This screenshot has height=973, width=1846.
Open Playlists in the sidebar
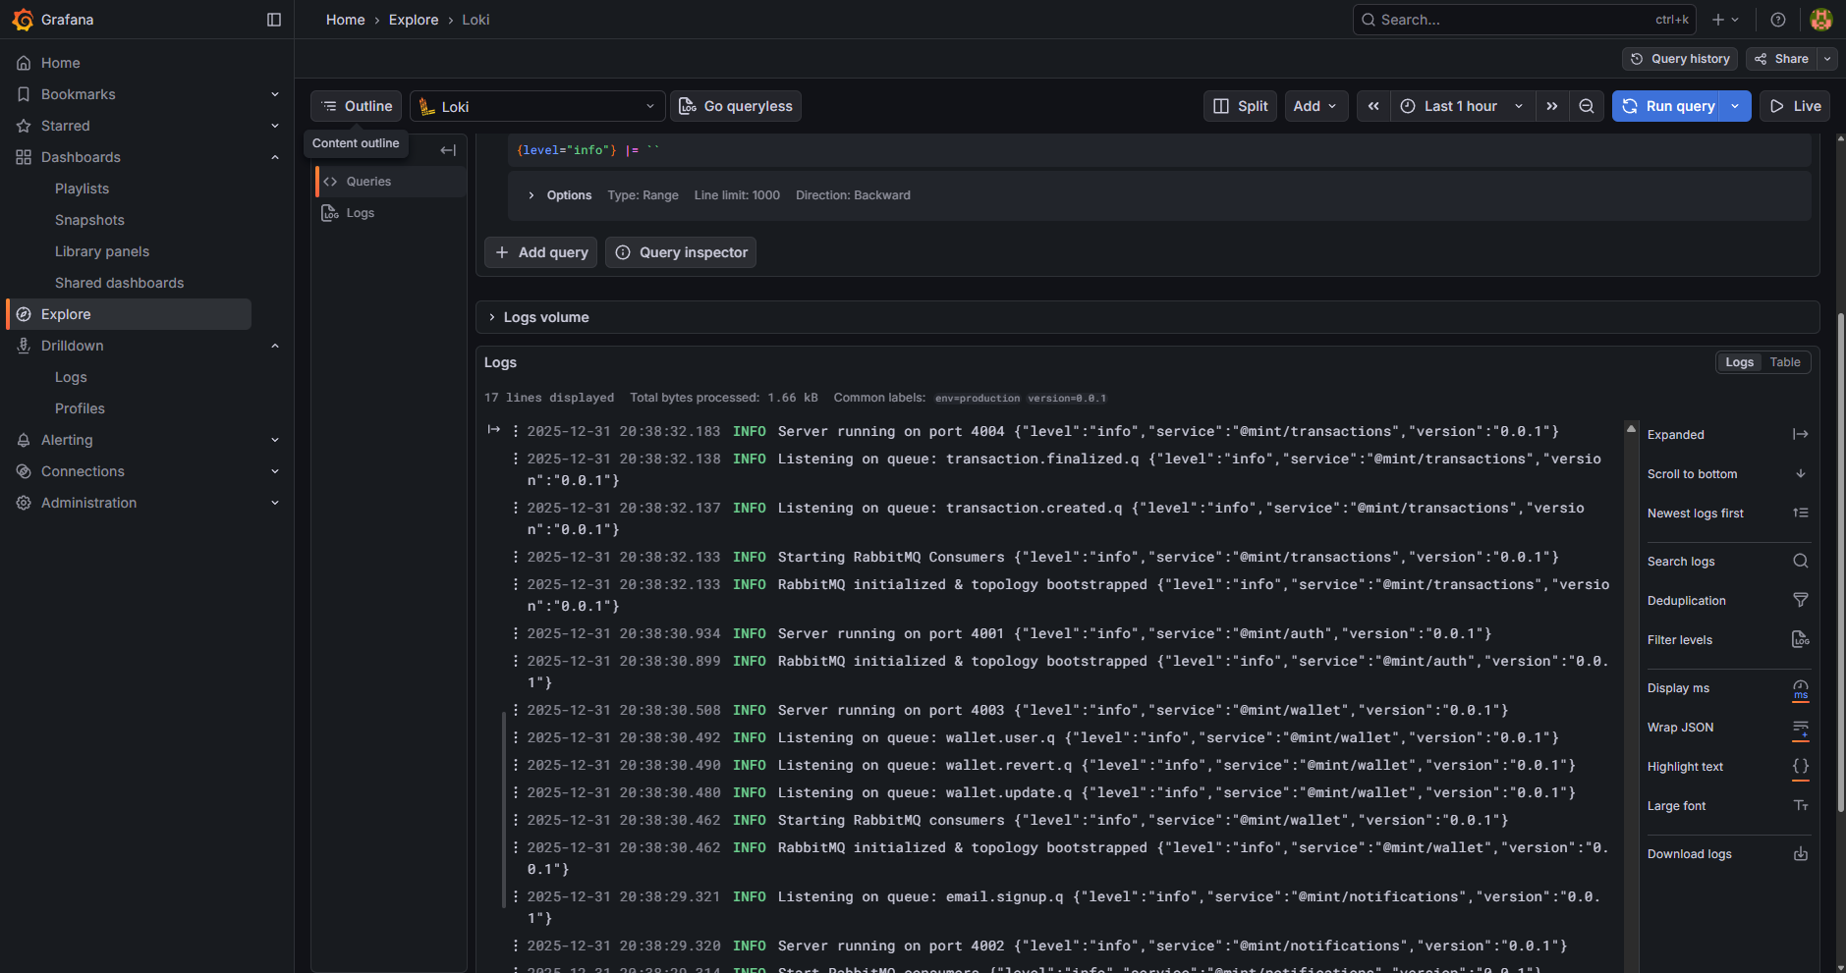click(x=82, y=189)
